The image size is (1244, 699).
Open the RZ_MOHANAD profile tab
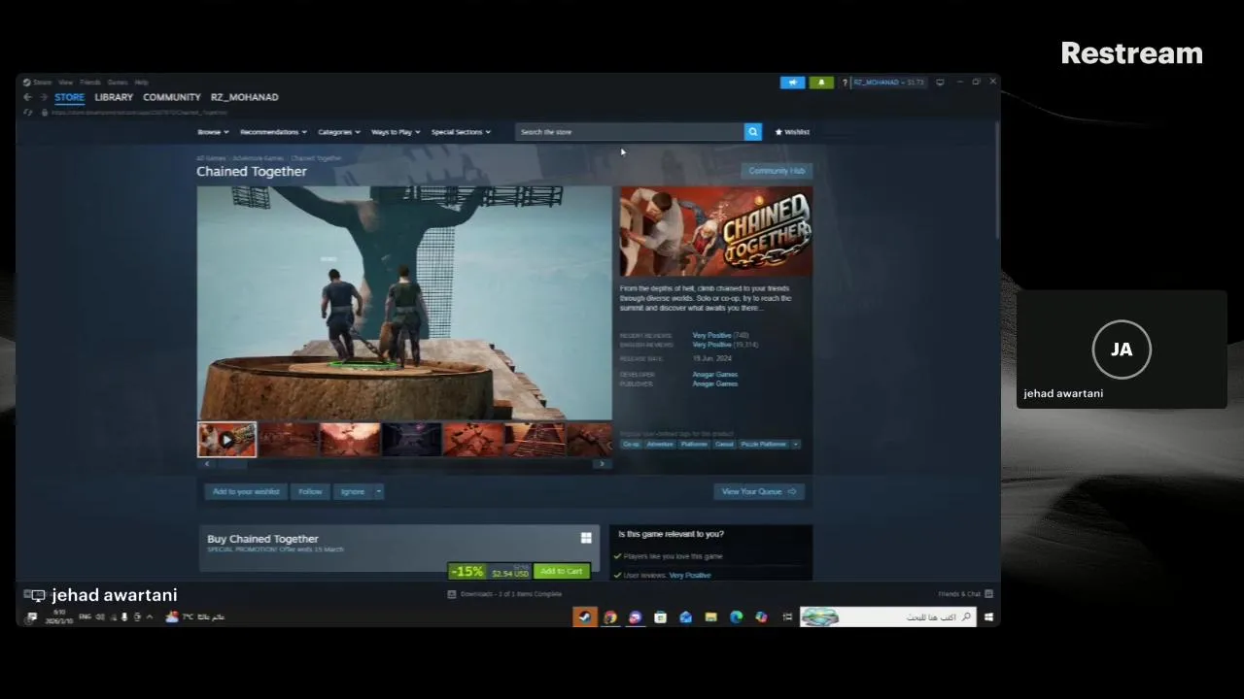[x=244, y=97]
